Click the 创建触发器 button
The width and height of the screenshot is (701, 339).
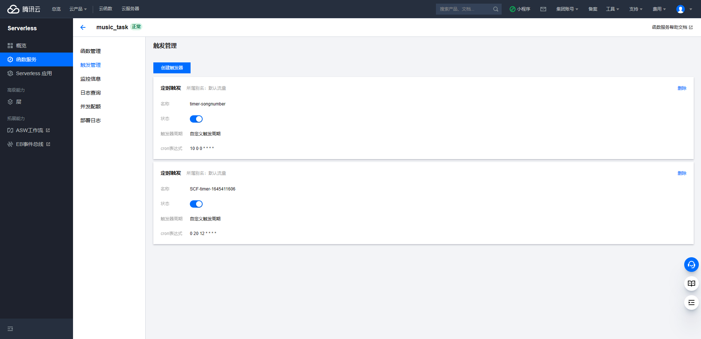(x=172, y=68)
